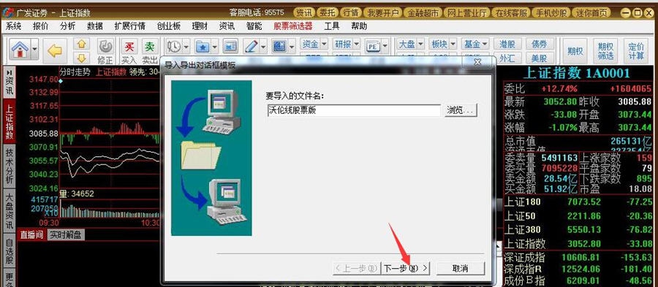The image size is (658, 287).
Task: Click the 外汇 toolbar button
Action: [508, 58]
